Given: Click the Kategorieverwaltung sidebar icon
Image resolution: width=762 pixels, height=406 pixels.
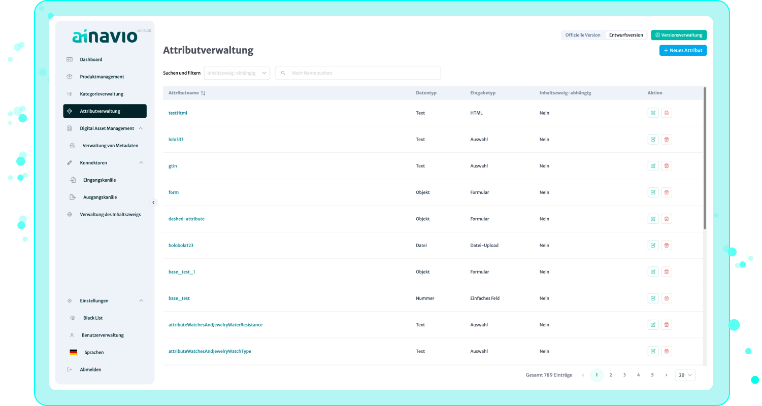Looking at the screenshot, I should [70, 94].
